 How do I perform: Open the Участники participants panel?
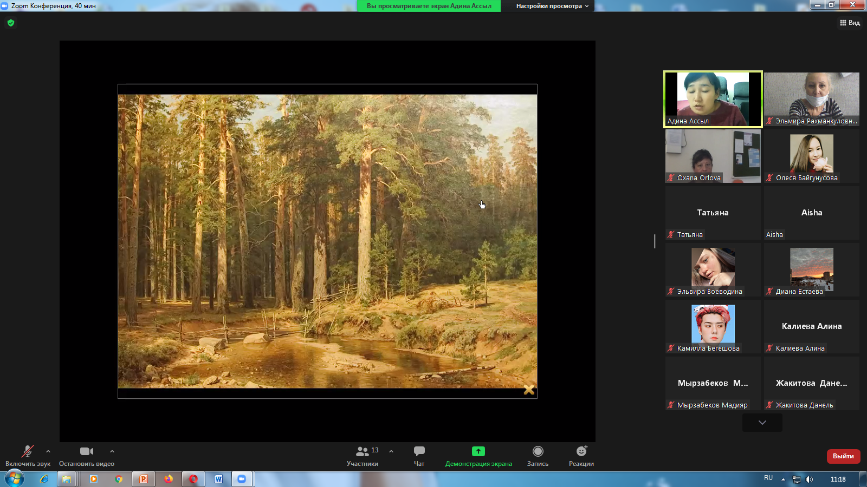[x=363, y=456]
